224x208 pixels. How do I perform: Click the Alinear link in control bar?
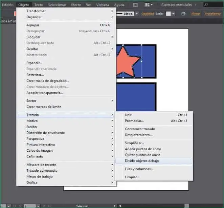pyautogui.click(x=196, y=14)
